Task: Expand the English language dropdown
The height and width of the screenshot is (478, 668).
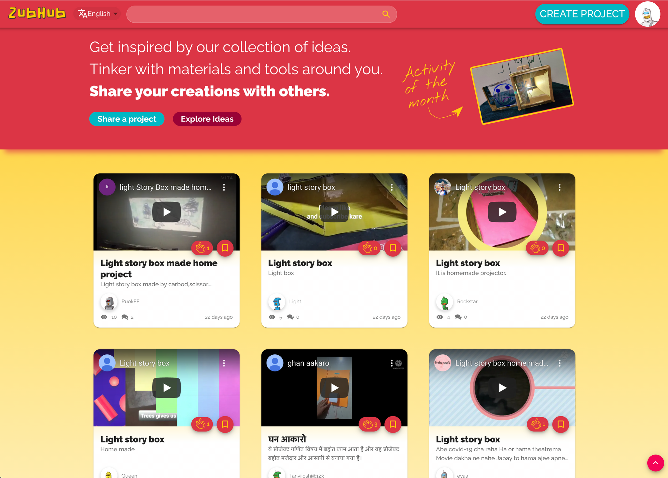Action: click(97, 14)
